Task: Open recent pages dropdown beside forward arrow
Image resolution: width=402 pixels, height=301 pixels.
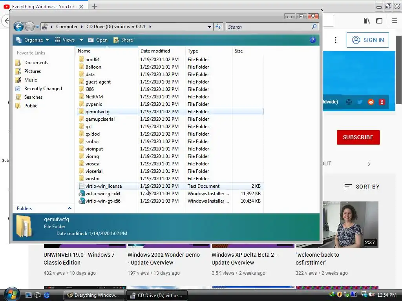Action: [x=37, y=27]
